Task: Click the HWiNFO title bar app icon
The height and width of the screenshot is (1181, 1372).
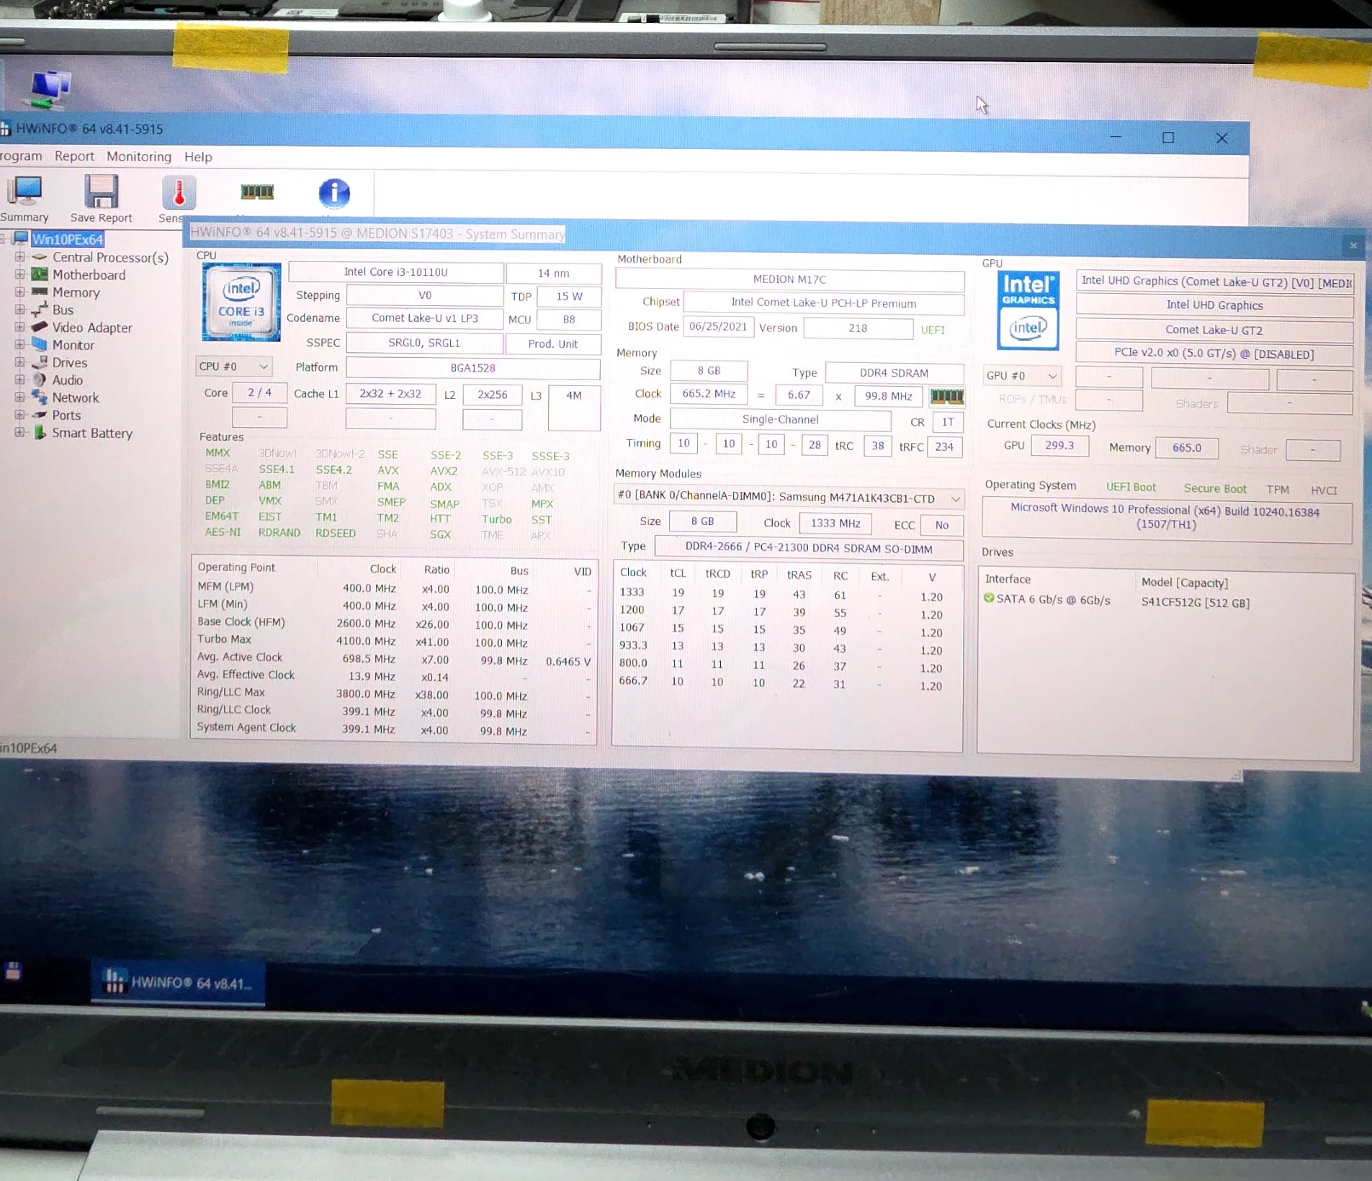Action: point(6,129)
